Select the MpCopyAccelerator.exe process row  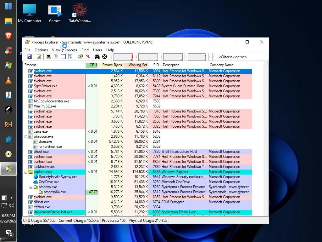point(138,101)
